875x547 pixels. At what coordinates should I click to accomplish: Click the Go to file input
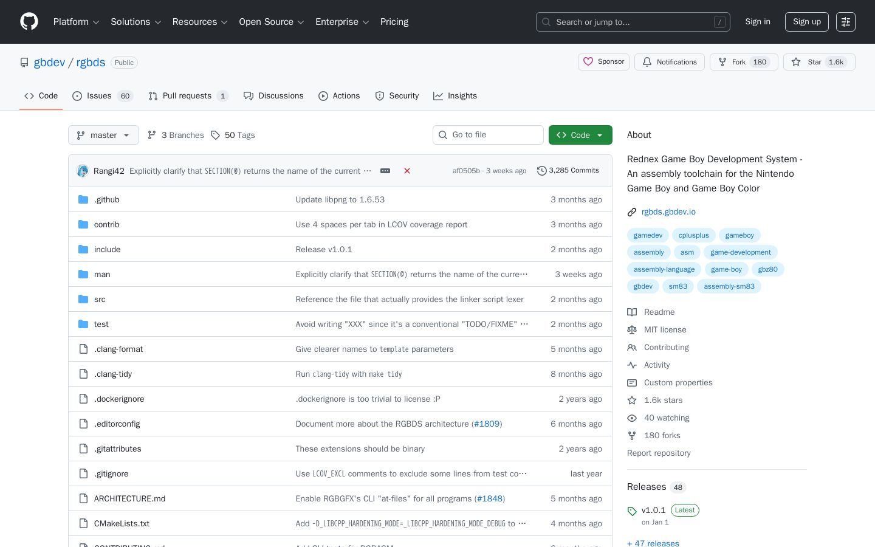click(x=488, y=135)
